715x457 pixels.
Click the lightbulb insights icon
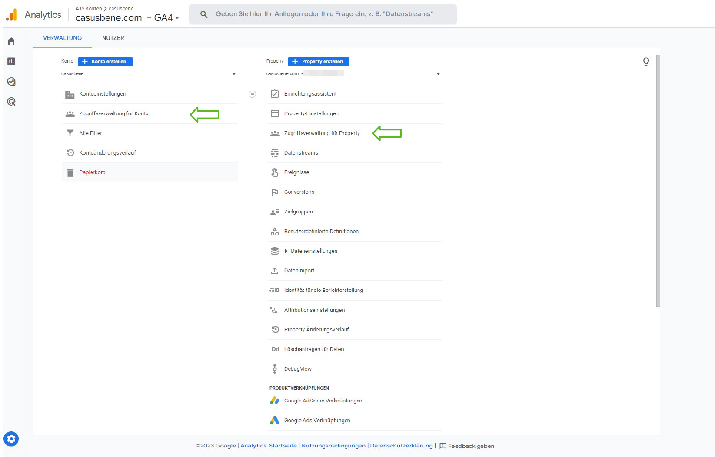click(646, 62)
